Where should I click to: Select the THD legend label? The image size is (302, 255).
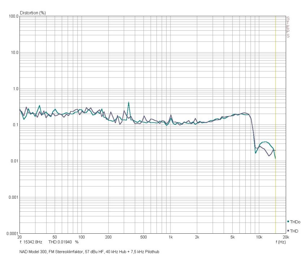[294, 231]
